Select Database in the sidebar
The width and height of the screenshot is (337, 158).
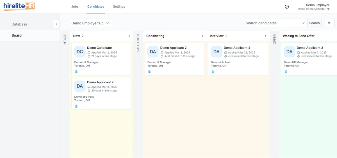pos(19,24)
